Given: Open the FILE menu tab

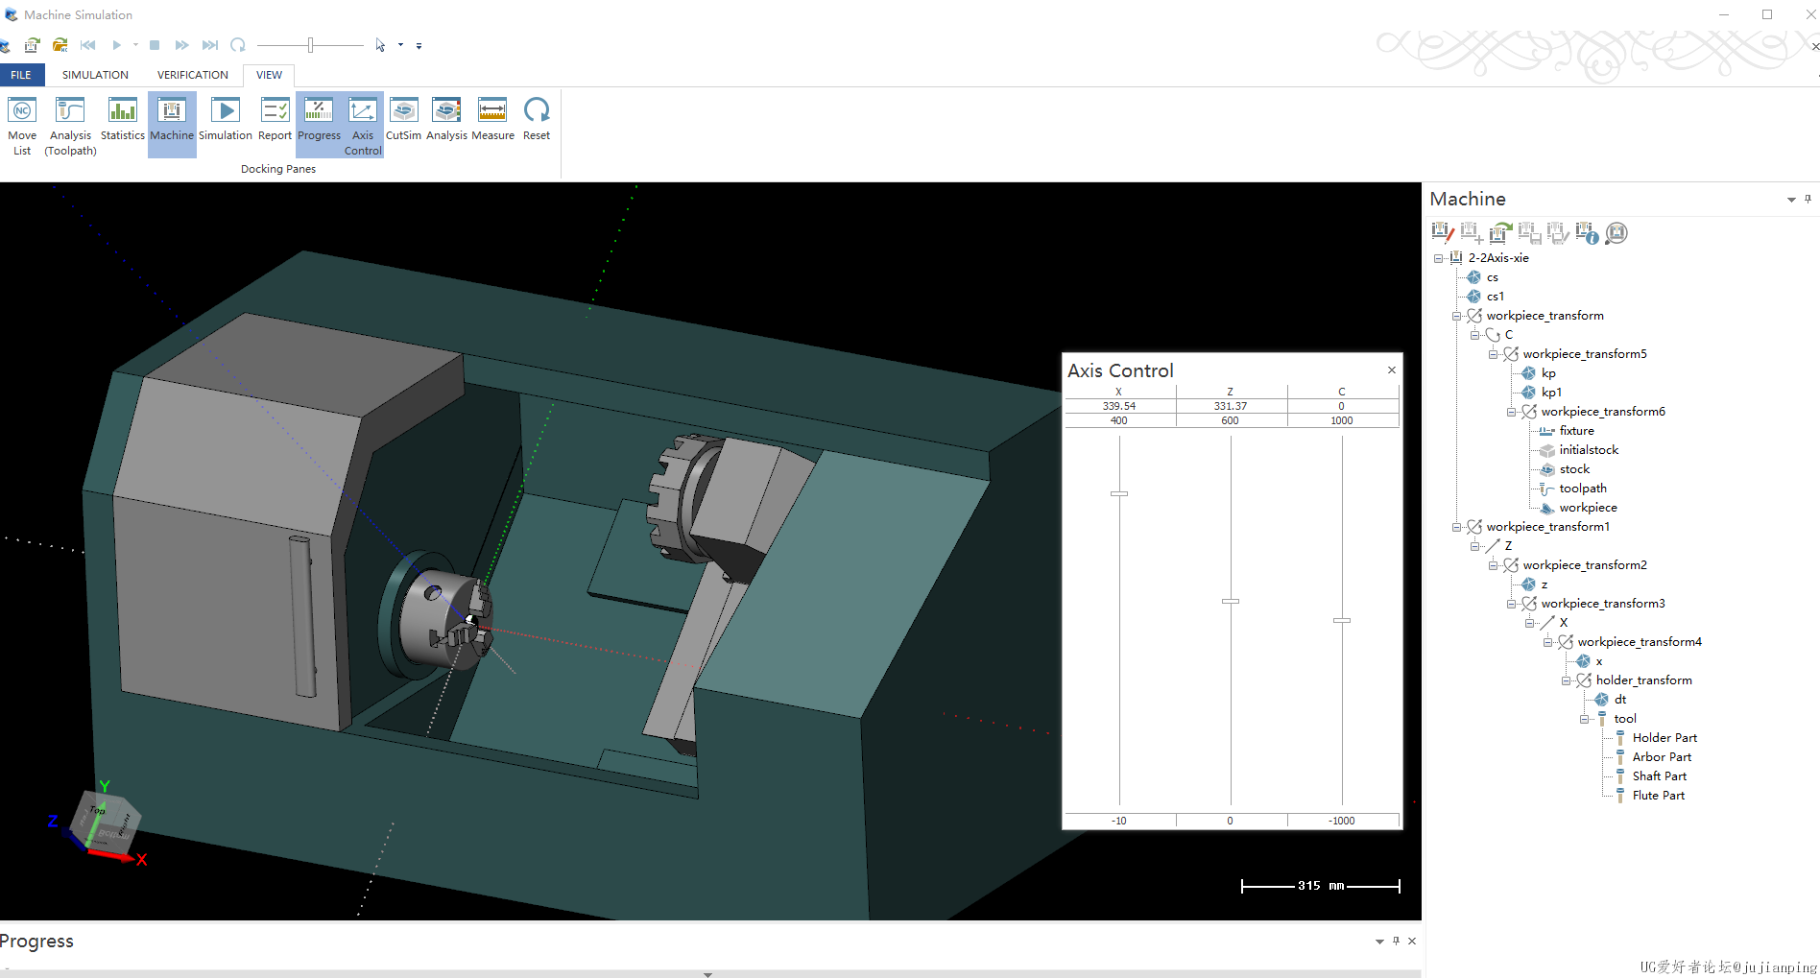Looking at the screenshot, I should pyautogui.click(x=21, y=75).
